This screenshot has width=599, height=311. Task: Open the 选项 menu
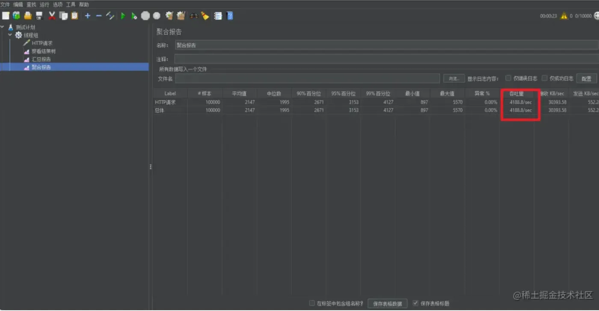click(x=57, y=5)
